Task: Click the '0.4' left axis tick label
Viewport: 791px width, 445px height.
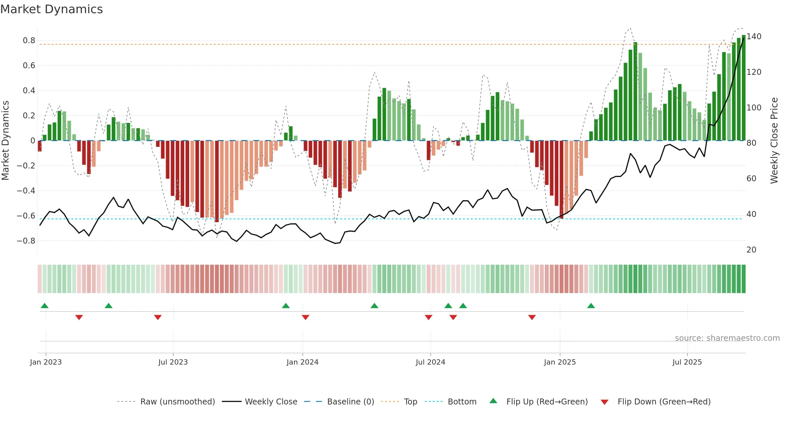Action: pos(29,91)
